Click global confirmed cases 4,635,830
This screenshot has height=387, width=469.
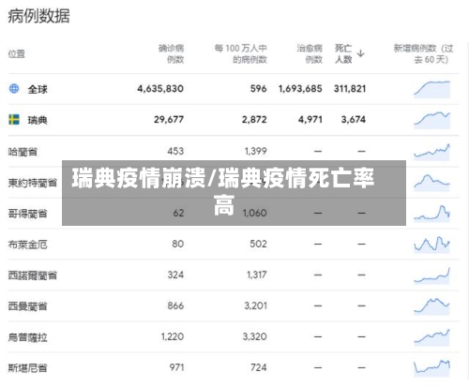[x=160, y=89]
